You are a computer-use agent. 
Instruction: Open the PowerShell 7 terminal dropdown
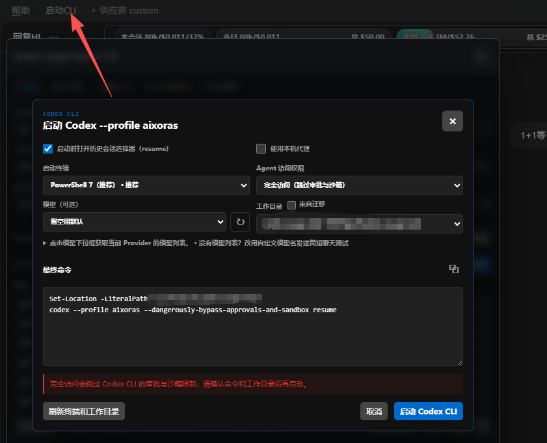pyautogui.click(x=146, y=185)
